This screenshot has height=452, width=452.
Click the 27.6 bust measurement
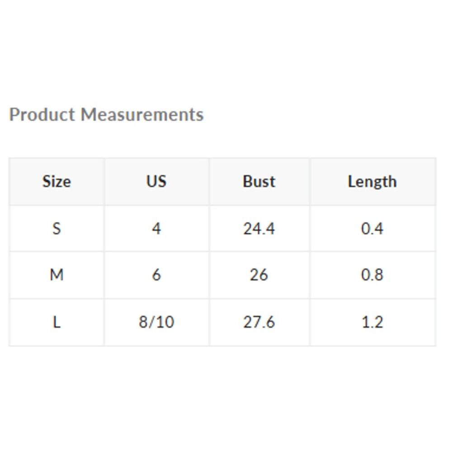pyautogui.click(x=259, y=322)
